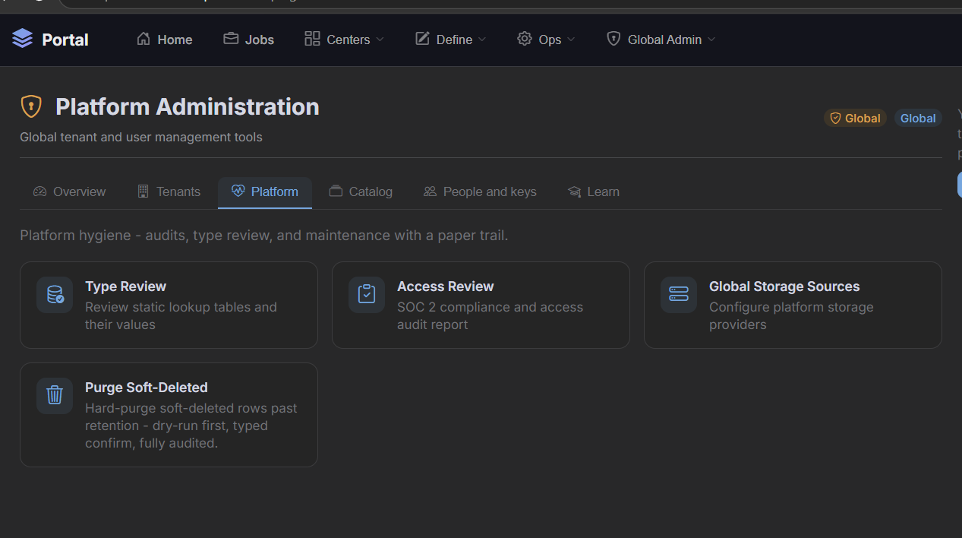Click the Portal stacked-layers logo icon
Viewport: 962px width, 538px height.
(x=23, y=39)
